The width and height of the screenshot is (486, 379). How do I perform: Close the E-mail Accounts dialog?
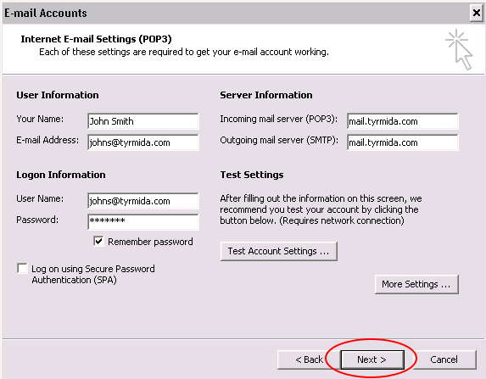tap(477, 13)
